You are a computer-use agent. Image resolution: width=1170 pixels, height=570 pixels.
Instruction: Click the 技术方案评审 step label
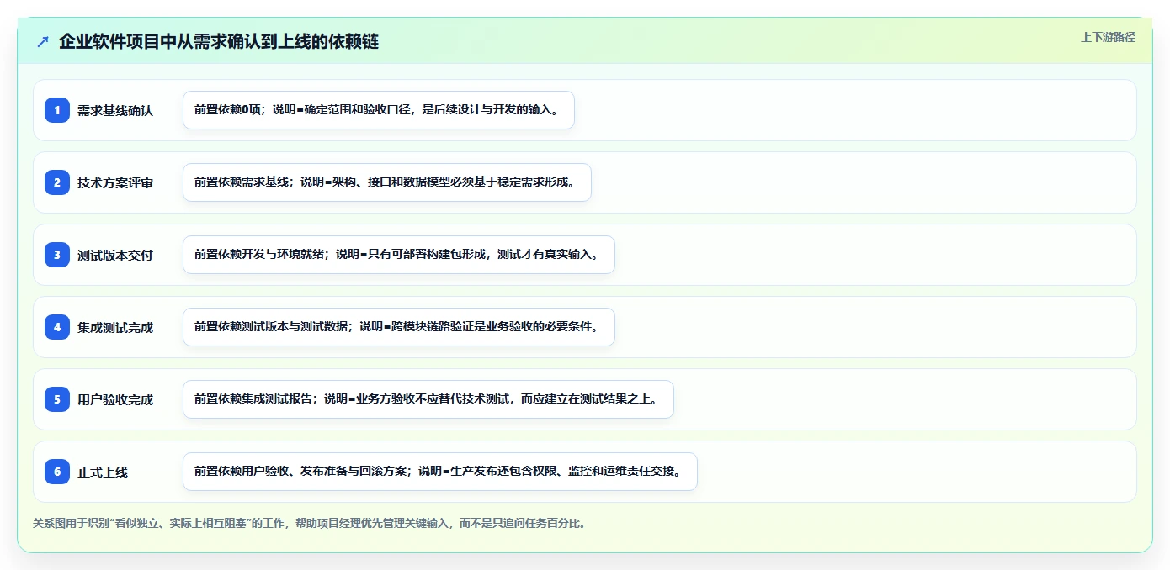click(115, 182)
